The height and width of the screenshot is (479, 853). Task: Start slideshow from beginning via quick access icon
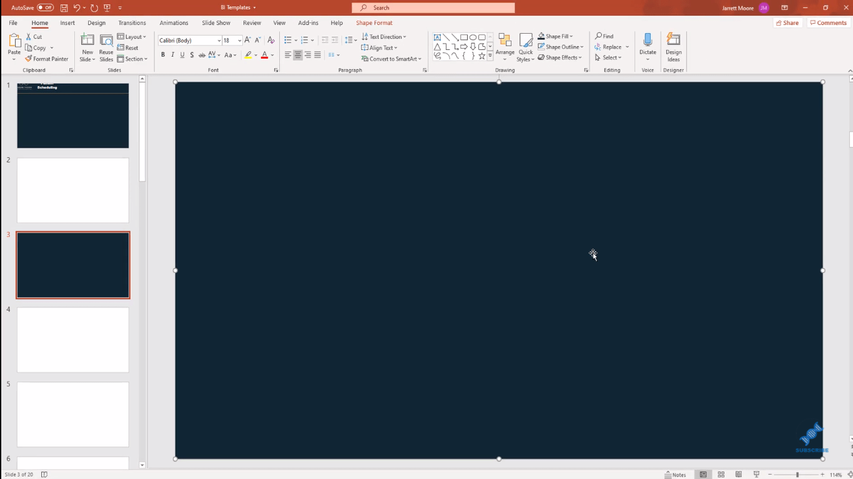click(x=107, y=7)
